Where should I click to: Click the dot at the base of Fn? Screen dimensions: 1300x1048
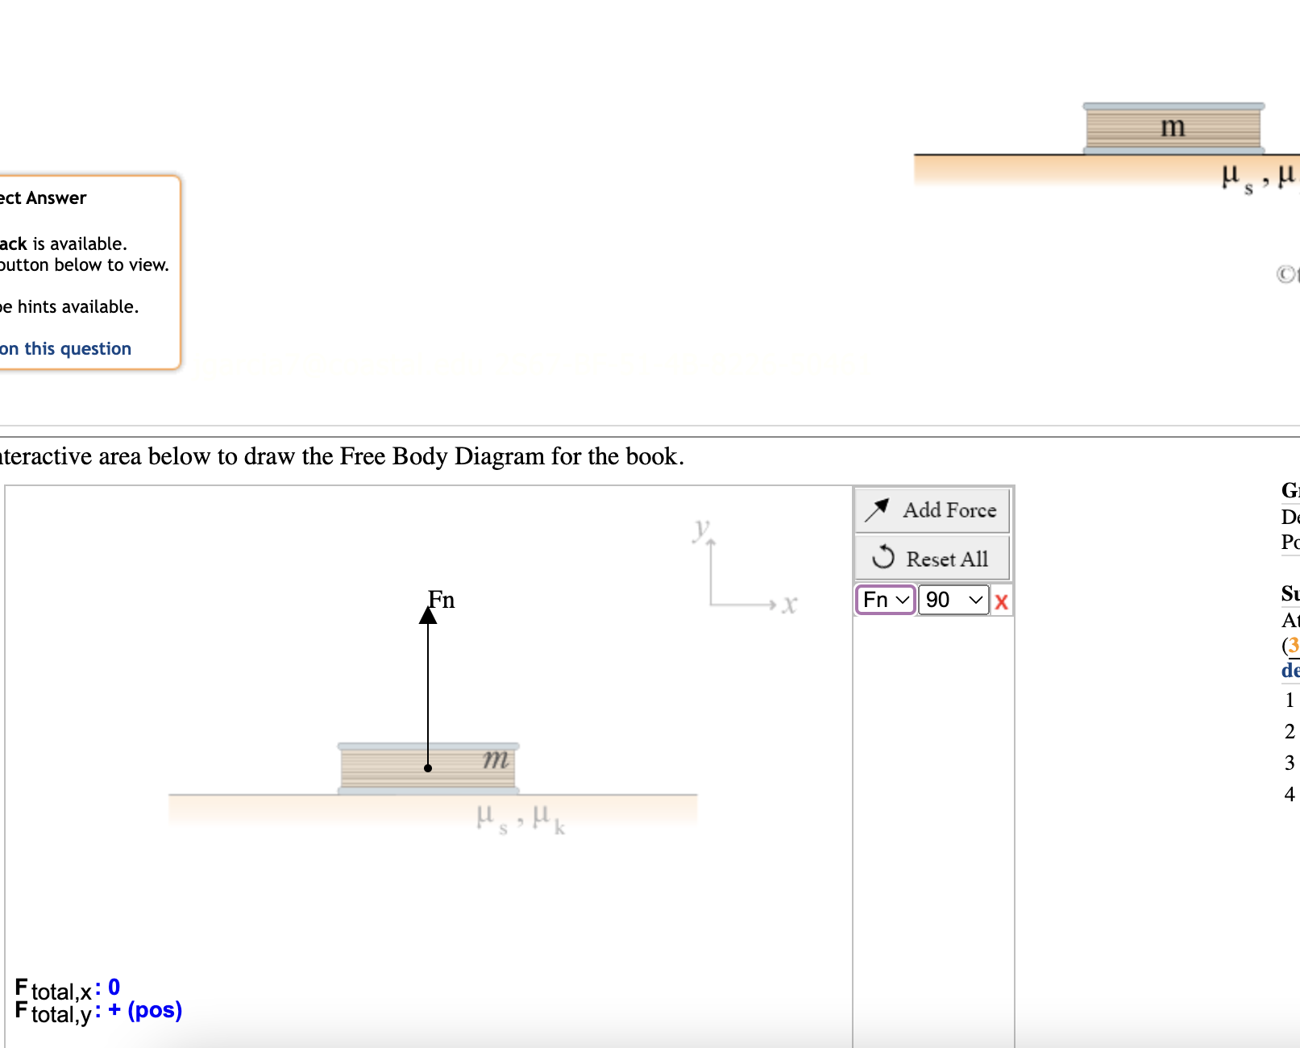point(428,768)
